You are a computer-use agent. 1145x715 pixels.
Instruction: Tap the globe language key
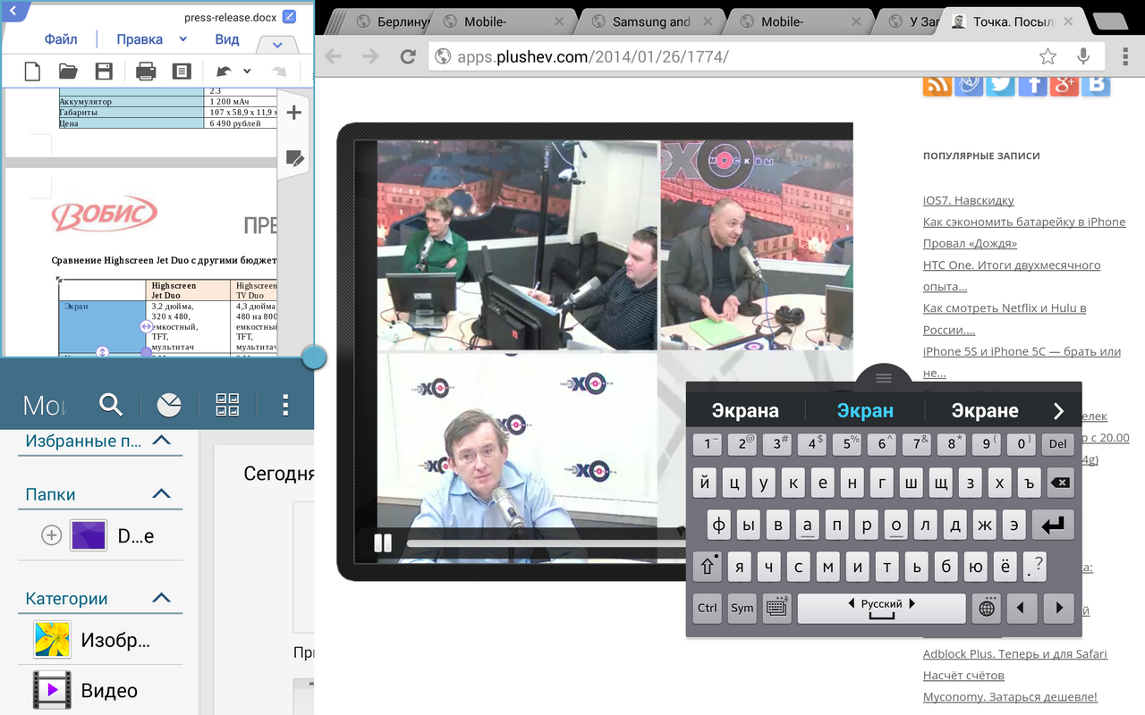click(x=987, y=608)
